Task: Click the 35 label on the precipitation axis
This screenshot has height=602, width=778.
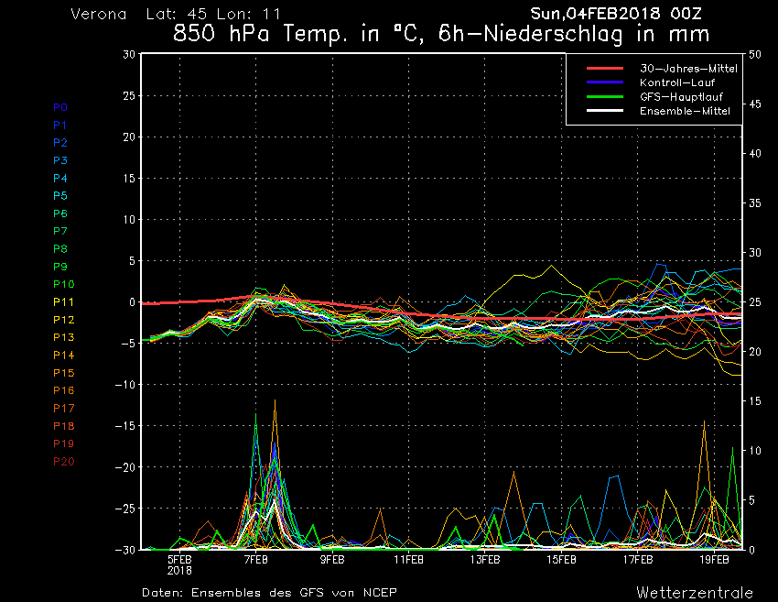Action: tap(755, 203)
